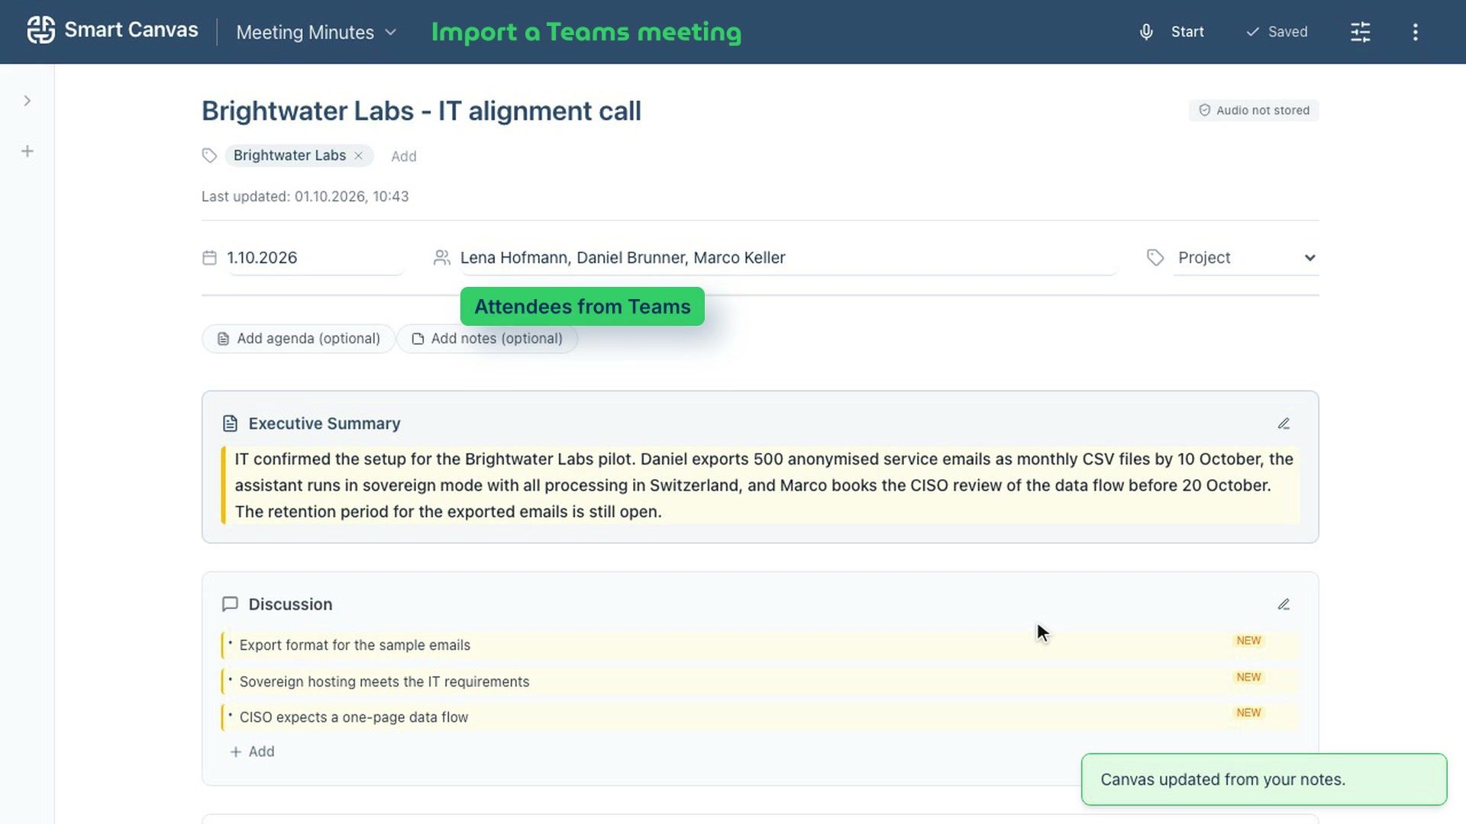
Task: Start recording with the microphone icon
Action: click(1146, 32)
